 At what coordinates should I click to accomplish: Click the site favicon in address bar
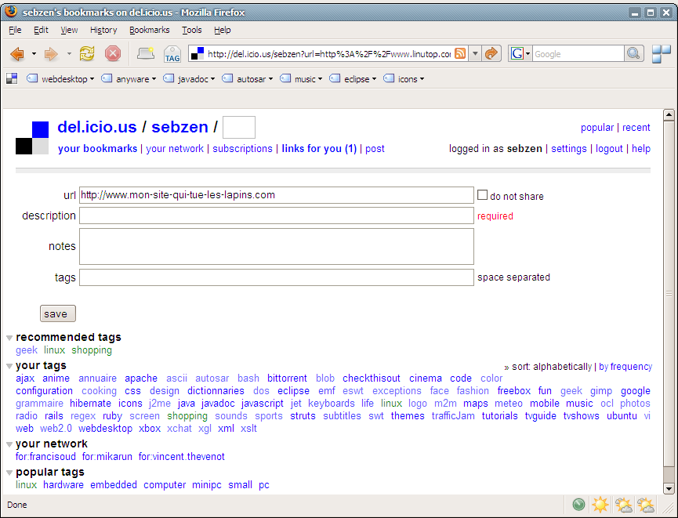pyautogui.click(x=198, y=53)
